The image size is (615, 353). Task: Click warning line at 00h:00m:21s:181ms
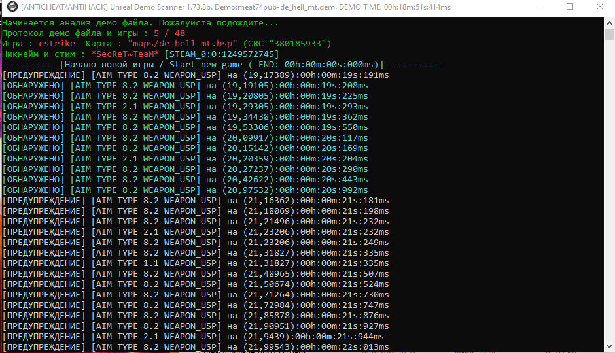click(196, 201)
